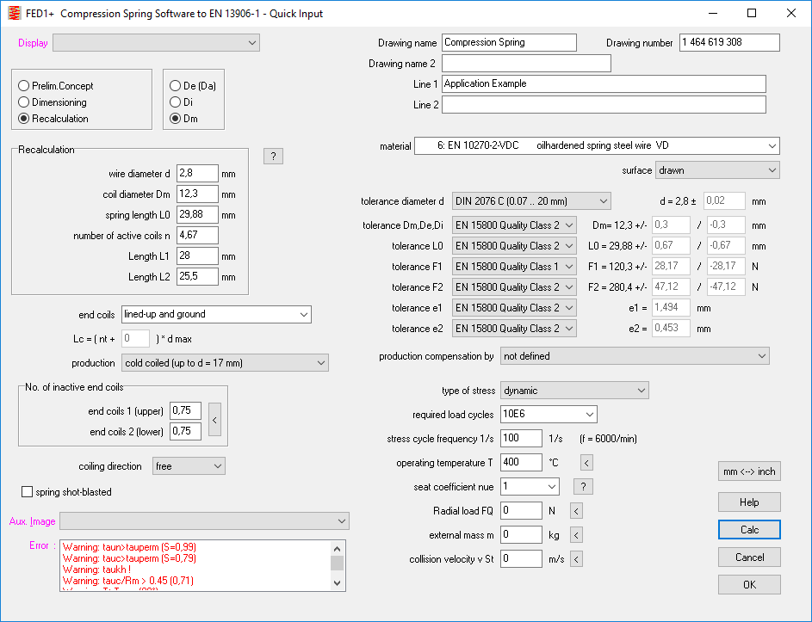Open the production compensation by dropdown
The image size is (812, 622).
tap(635, 356)
